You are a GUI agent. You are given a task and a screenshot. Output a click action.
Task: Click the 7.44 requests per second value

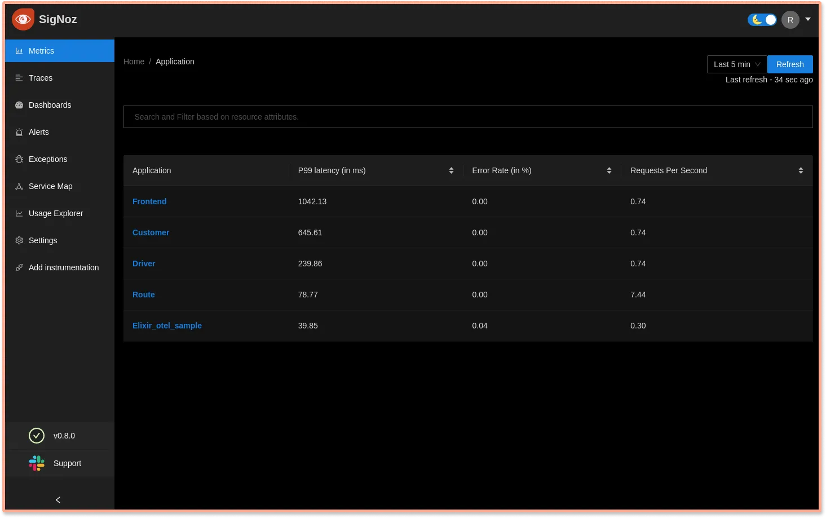(638, 295)
